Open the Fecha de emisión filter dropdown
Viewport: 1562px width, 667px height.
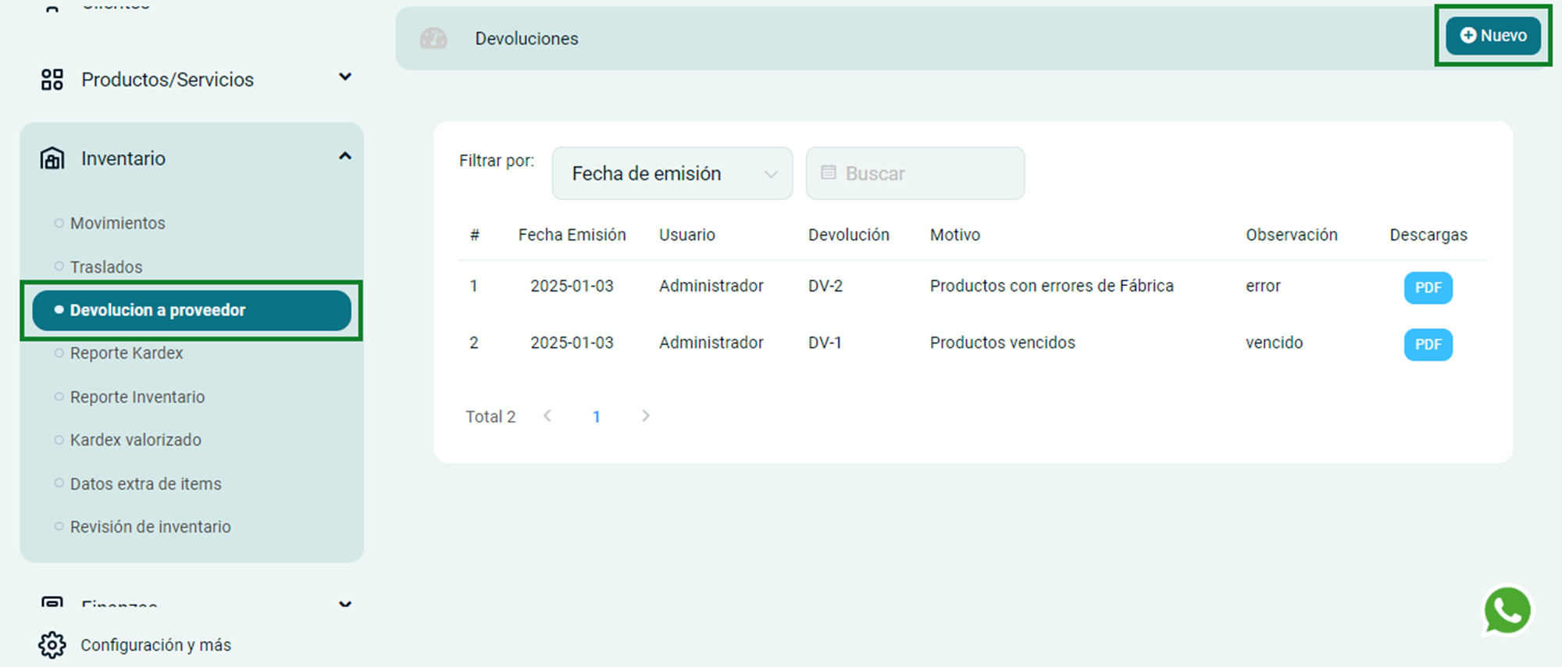pyautogui.click(x=672, y=173)
